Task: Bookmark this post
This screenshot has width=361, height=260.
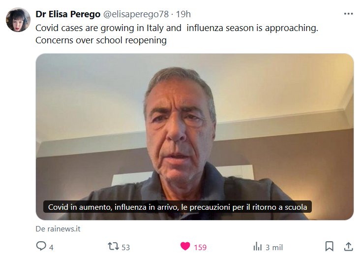Action: (x=329, y=246)
